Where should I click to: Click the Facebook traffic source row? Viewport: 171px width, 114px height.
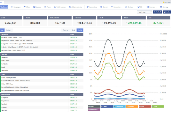click(x=42, y=104)
